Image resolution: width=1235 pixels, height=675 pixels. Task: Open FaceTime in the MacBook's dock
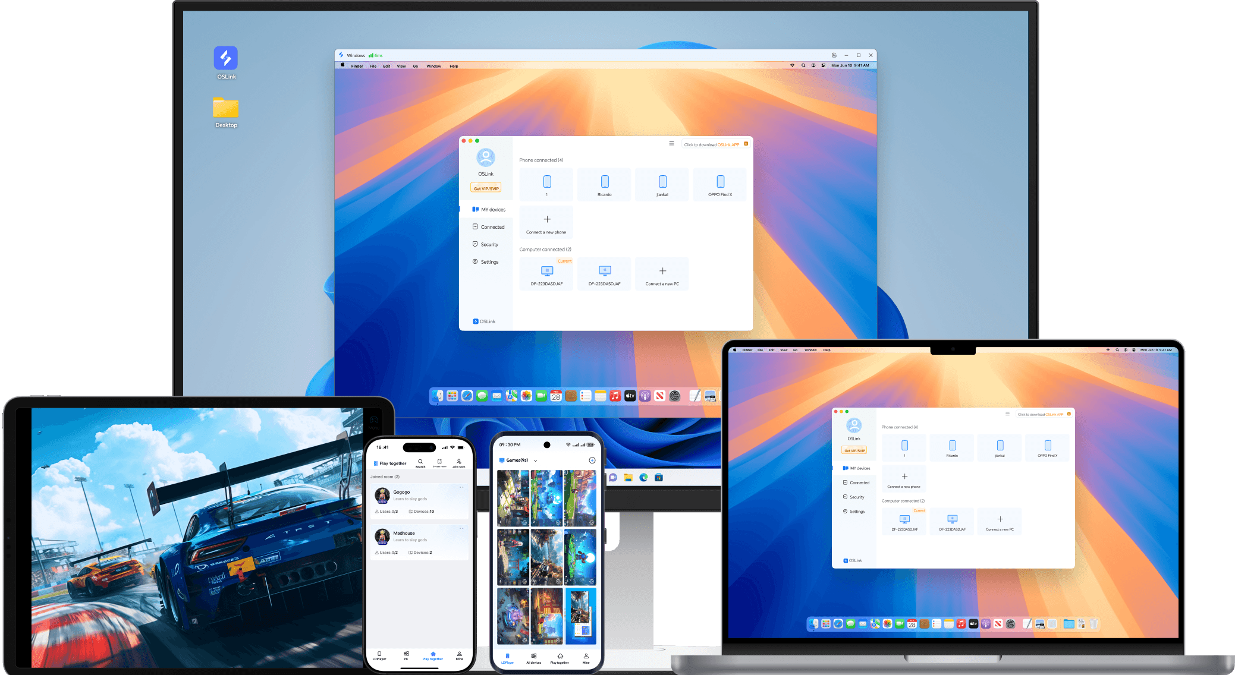point(900,624)
